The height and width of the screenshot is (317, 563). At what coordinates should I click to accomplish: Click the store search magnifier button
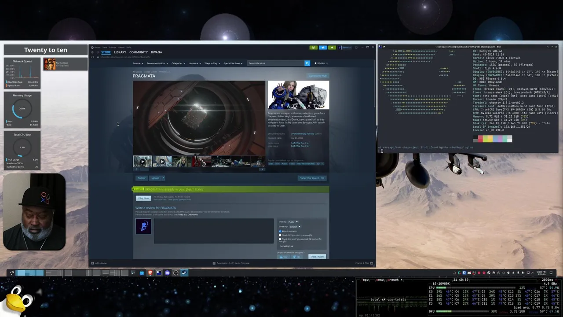[307, 63]
